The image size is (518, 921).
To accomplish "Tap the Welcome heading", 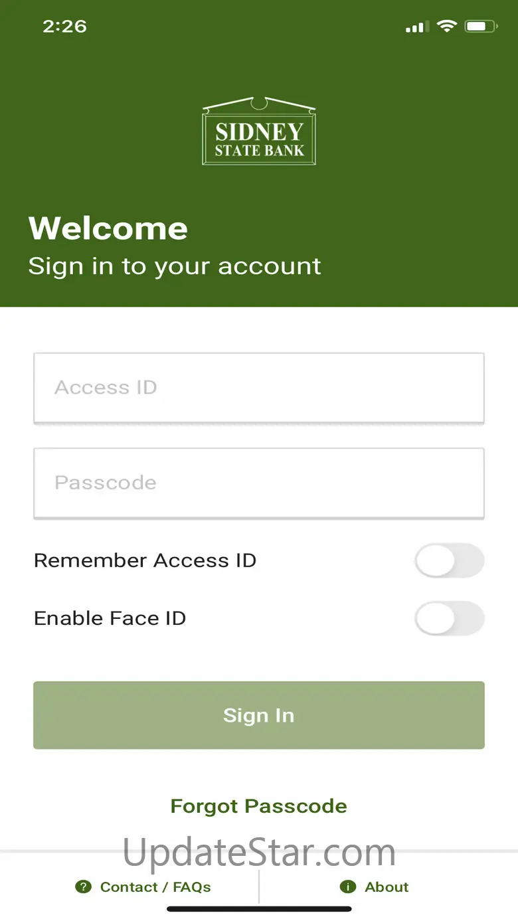I will [x=108, y=229].
